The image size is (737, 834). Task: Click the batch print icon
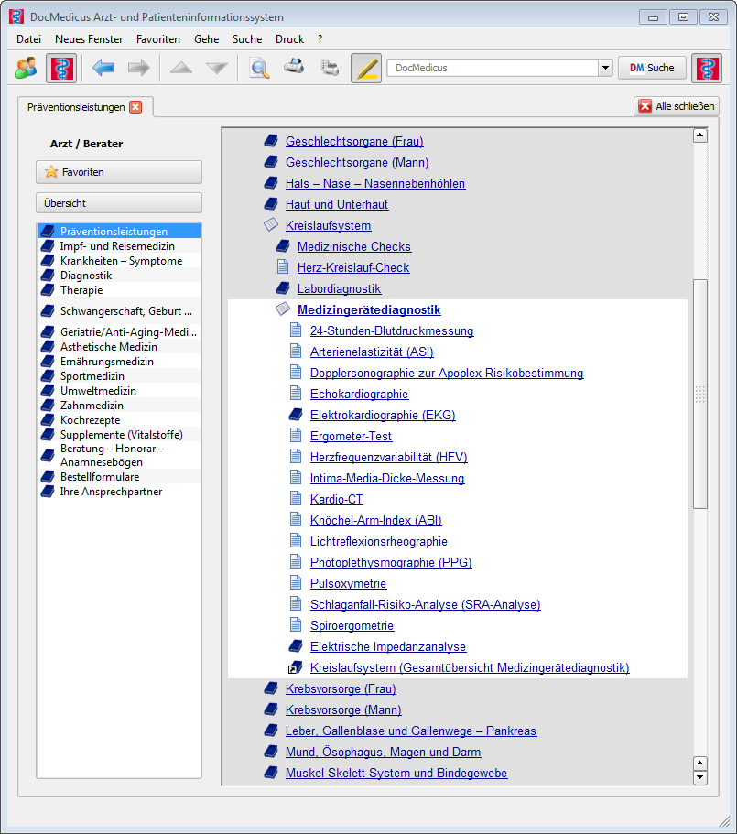[x=330, y=68]
